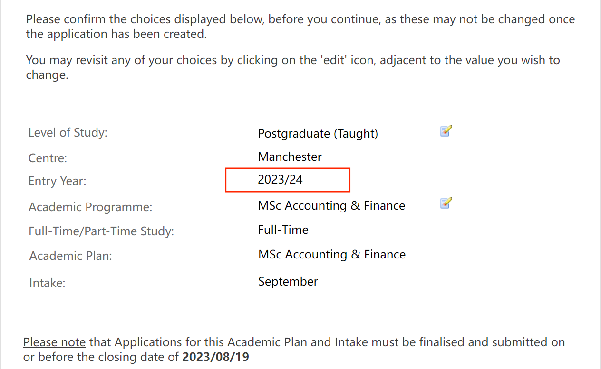This screenshot has height=369, width=601.
Task: Click the Academic Plan's MSc Accounting & Finance value
Action: (x=332, y=255)
